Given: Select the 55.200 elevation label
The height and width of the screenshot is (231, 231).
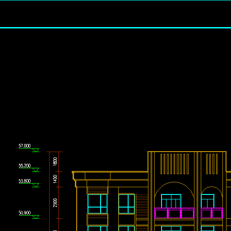Looking at the screenshot, I should point(25,166).
